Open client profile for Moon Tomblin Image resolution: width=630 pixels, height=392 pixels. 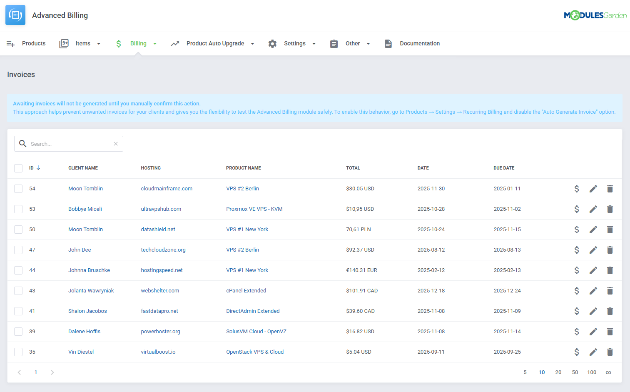click(x=85, y=188)
